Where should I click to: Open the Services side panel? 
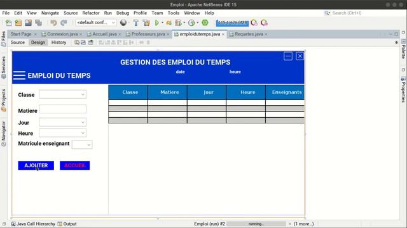point(3,68)
